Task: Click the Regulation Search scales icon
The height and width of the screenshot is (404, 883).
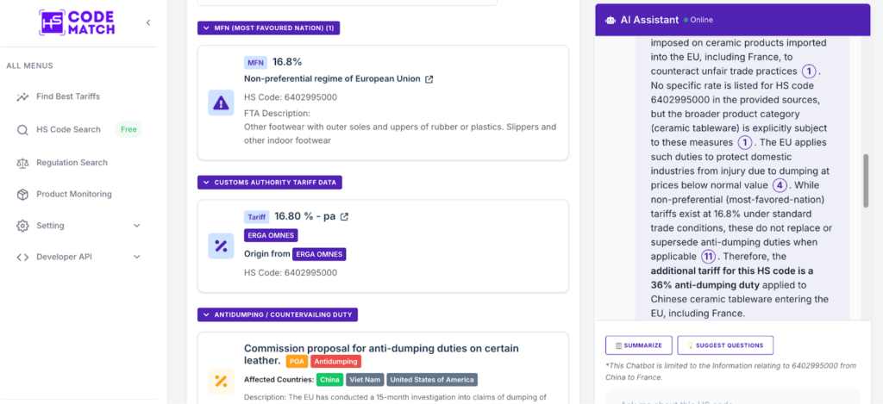Action: [x=23, y=163]
